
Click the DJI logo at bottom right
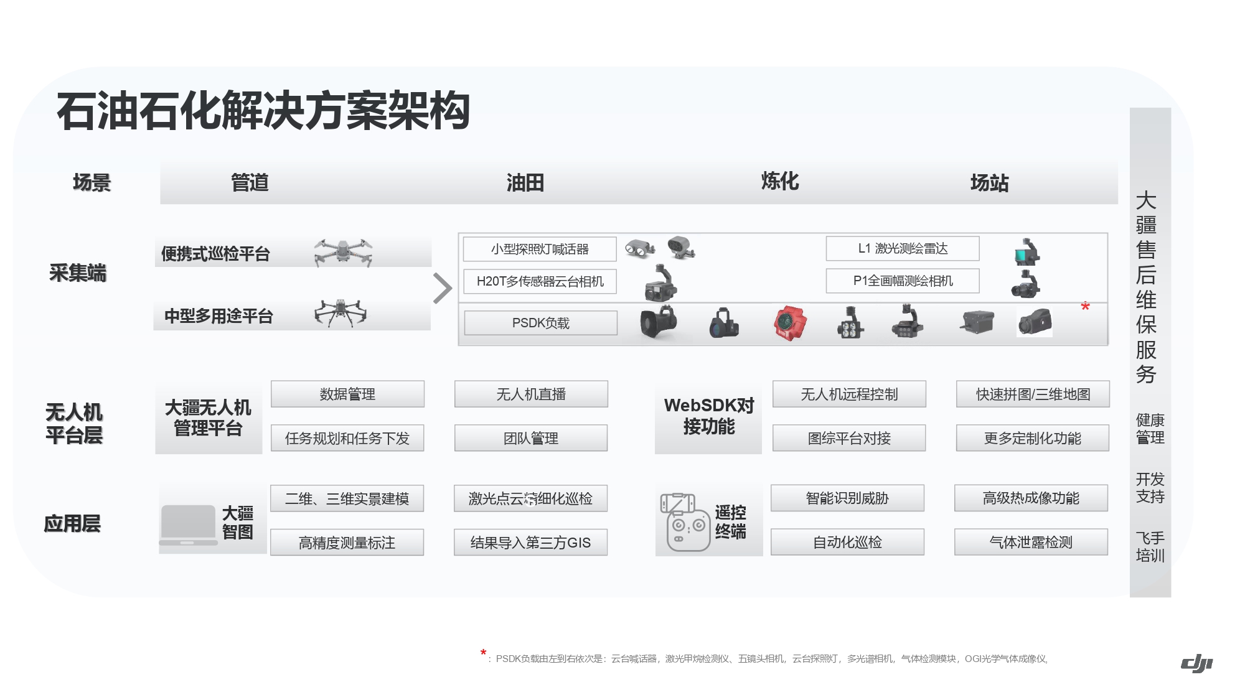(1197, 663)
